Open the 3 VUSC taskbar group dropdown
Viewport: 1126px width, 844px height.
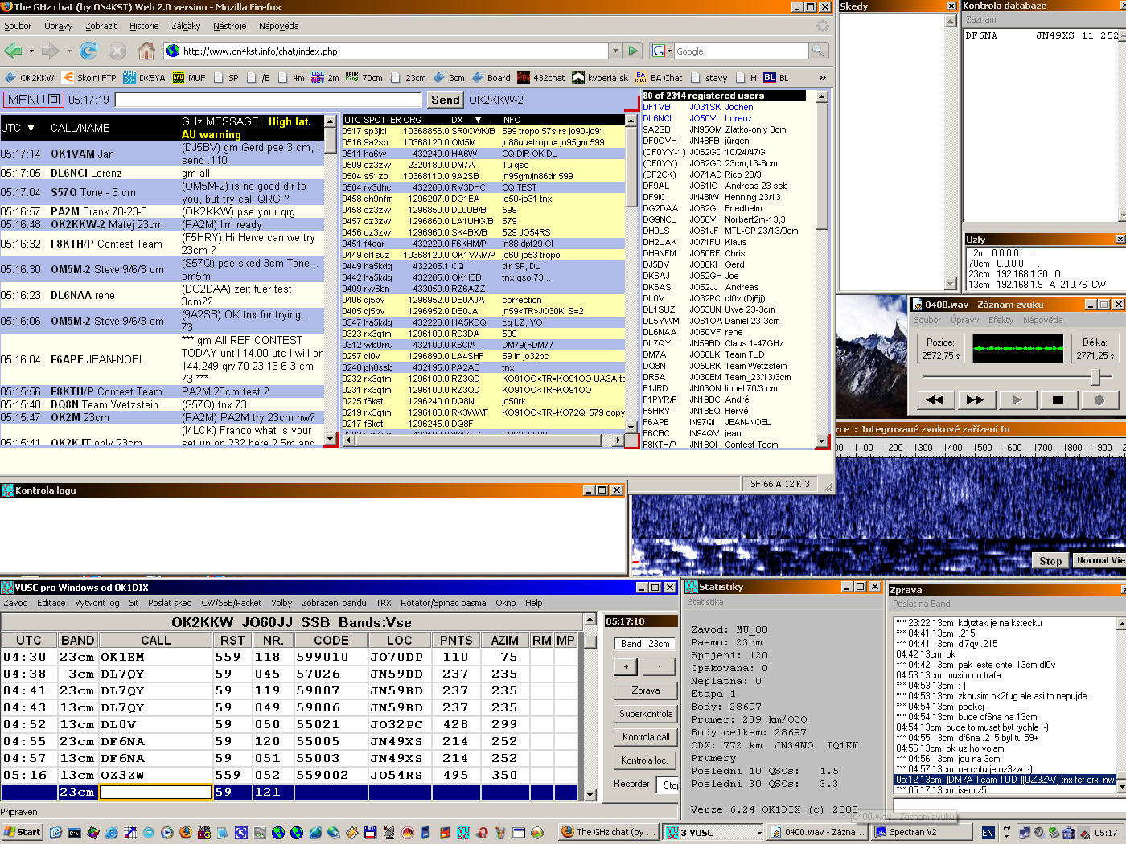[x=758, y=833]
